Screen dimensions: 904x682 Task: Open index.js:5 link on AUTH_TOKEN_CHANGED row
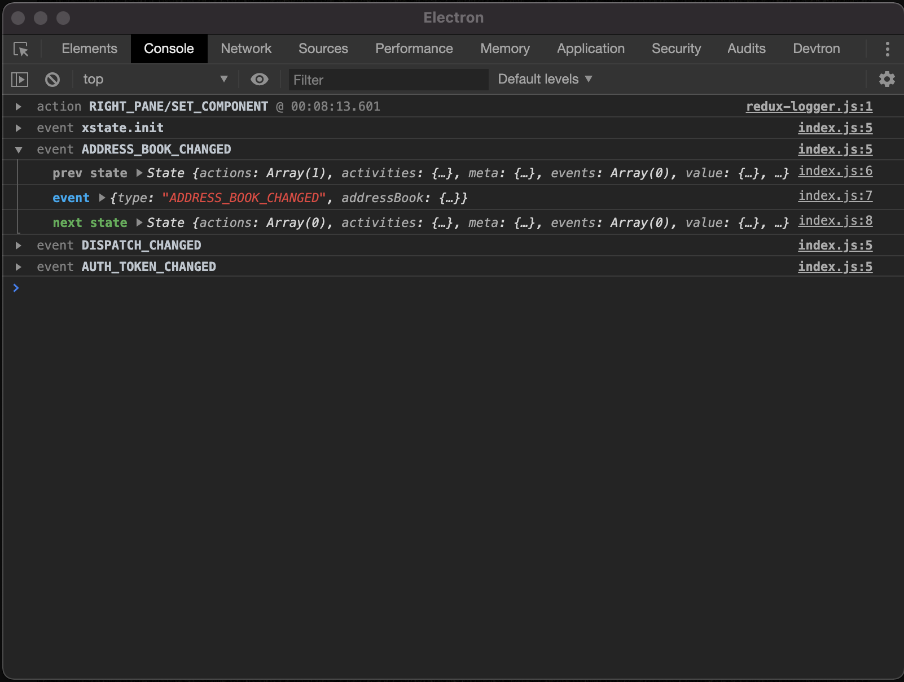[835, 266]
